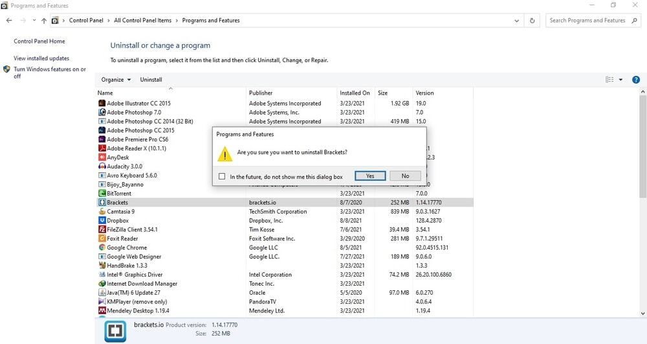Viewport: 647px width, 344px height.
Task: Click the Internet Download Manager icon
Action: [x=102, y=284]
